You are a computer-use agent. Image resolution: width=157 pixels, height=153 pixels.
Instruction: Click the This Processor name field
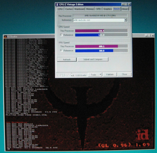(100, 16)
